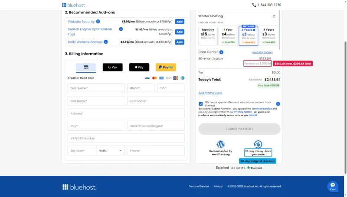Focus the Card Number field
Viewport: 347px width, 197px height.
point(96,88)
